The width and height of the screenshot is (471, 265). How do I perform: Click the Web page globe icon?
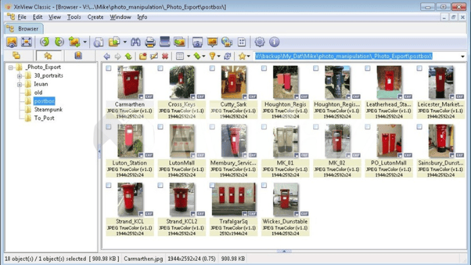point(227,42)
